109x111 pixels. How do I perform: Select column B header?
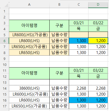click(x=59, y=5)
